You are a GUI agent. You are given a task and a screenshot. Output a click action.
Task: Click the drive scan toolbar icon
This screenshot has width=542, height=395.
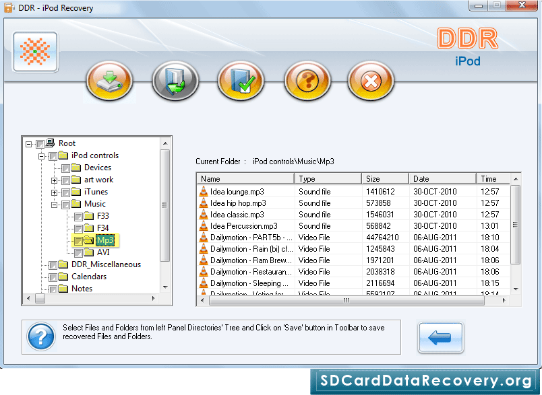click(x=109, y=80)
